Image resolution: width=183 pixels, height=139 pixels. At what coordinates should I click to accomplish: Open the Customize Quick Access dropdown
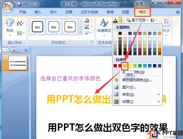[x=43, y=4]
